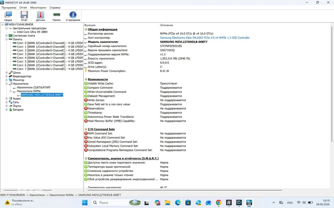
Task: Collapse the Память tree node
Action: click(x=6, y=39)
